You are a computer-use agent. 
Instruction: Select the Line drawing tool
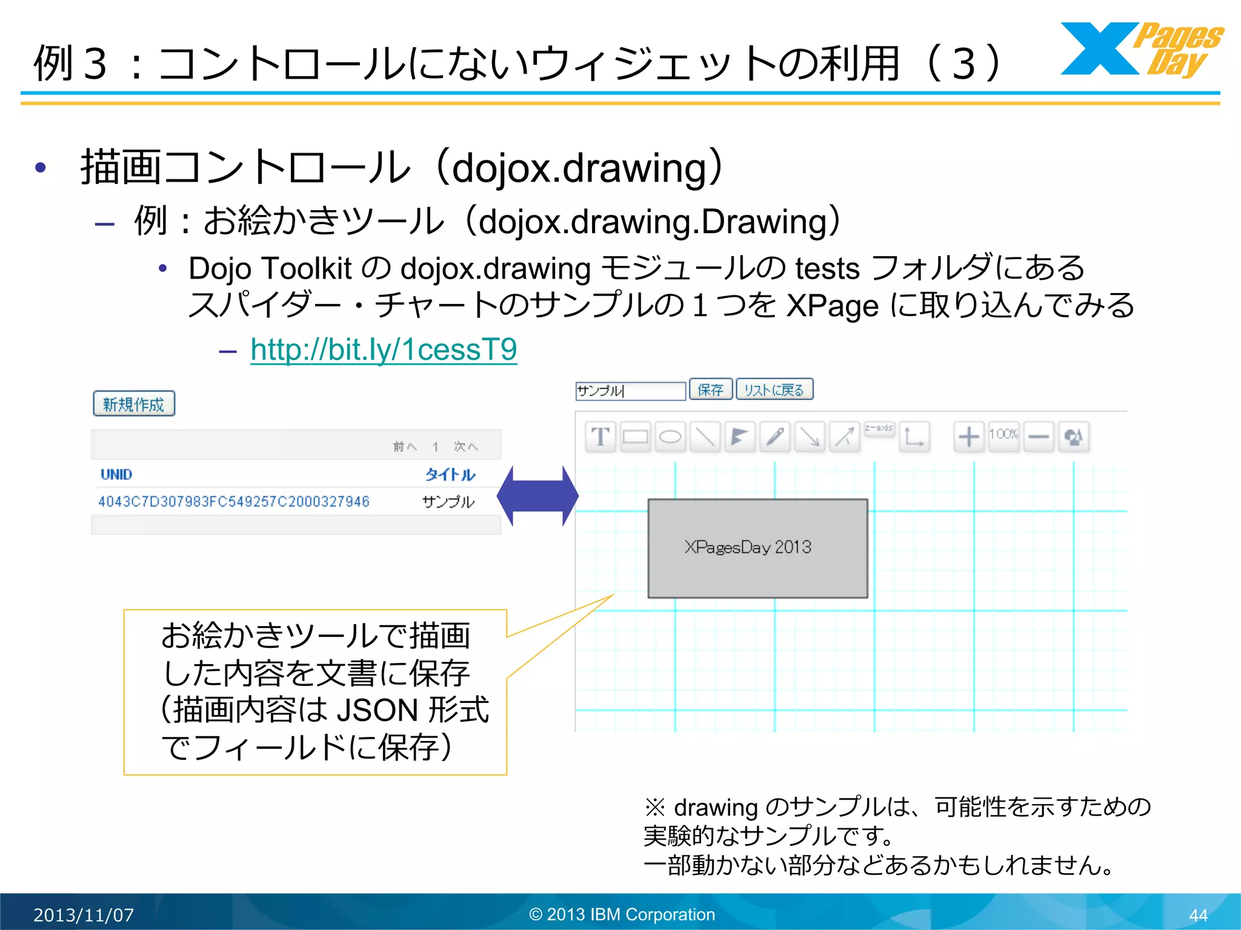(x=705, y=437)
